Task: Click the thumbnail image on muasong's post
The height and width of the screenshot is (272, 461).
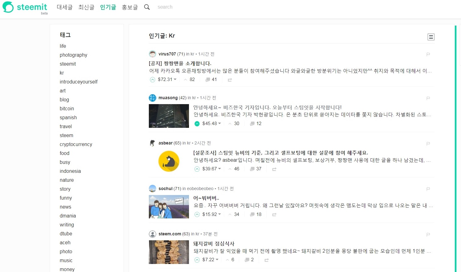Action: pos(169,116)
